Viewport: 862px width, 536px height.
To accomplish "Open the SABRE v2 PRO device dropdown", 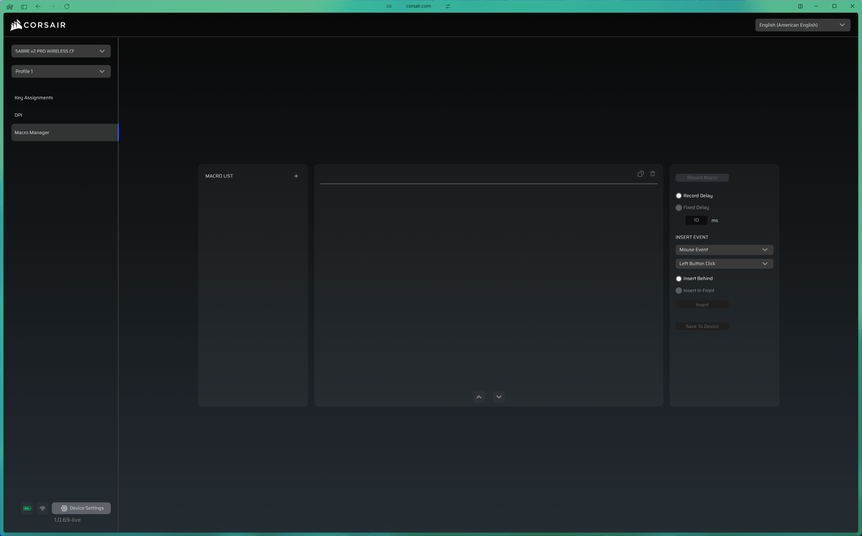I will point(61,51).
